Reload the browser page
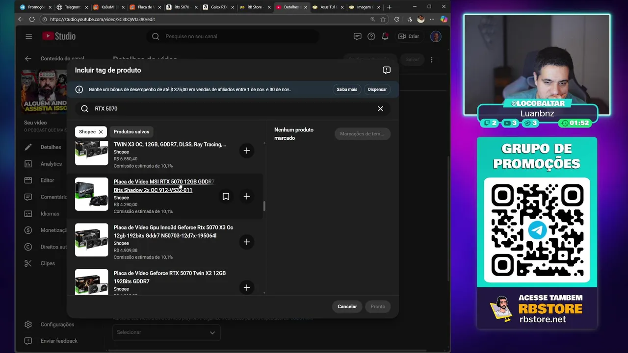The image size is (628, 353). pyautogui.click(x=32, y=19)
